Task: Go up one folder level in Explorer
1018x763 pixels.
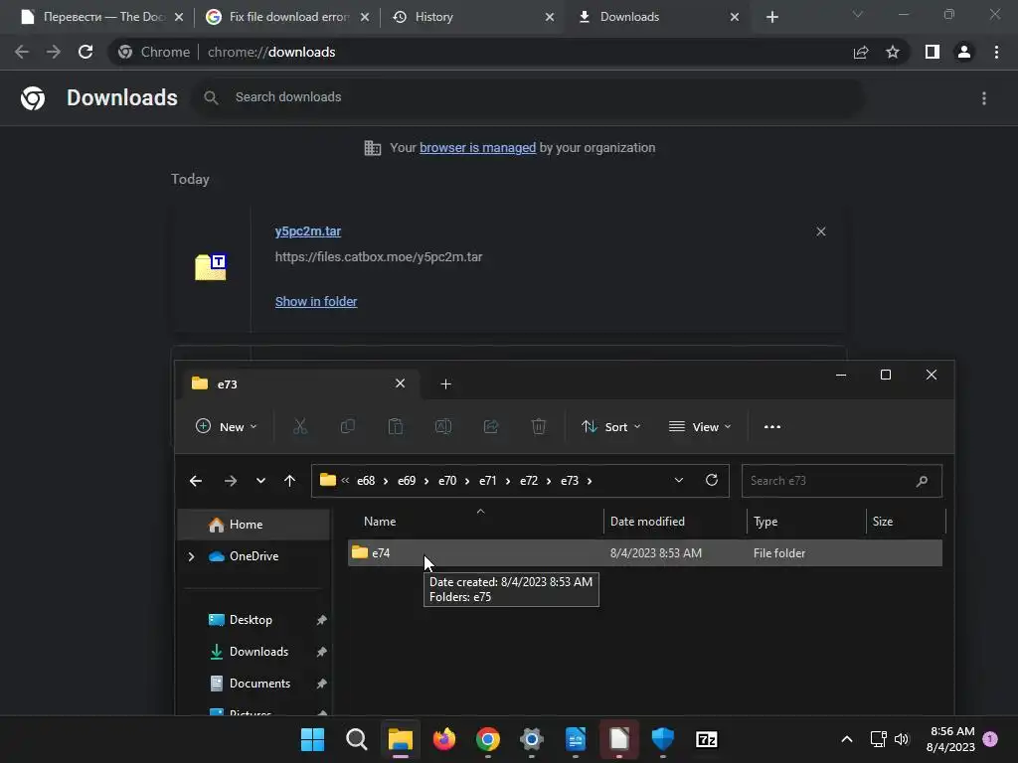Action: [x=289, y=481]
